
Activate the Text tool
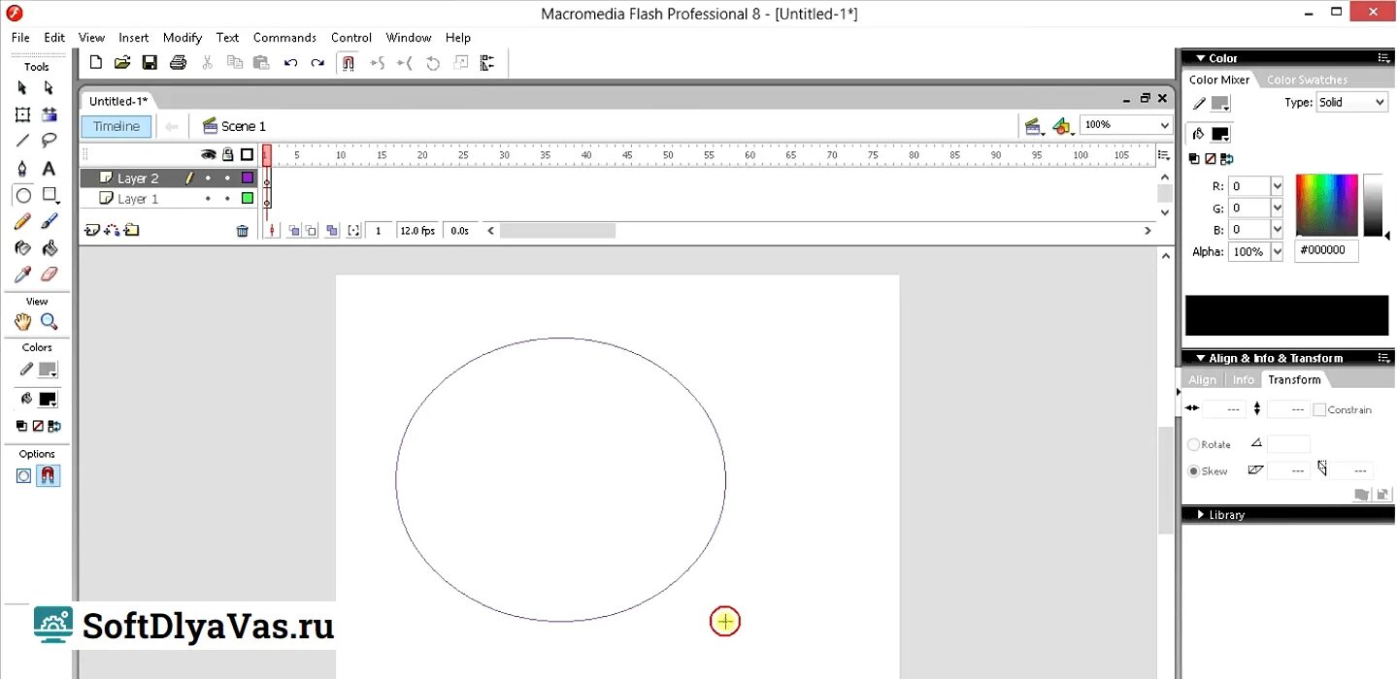(49, 168)
